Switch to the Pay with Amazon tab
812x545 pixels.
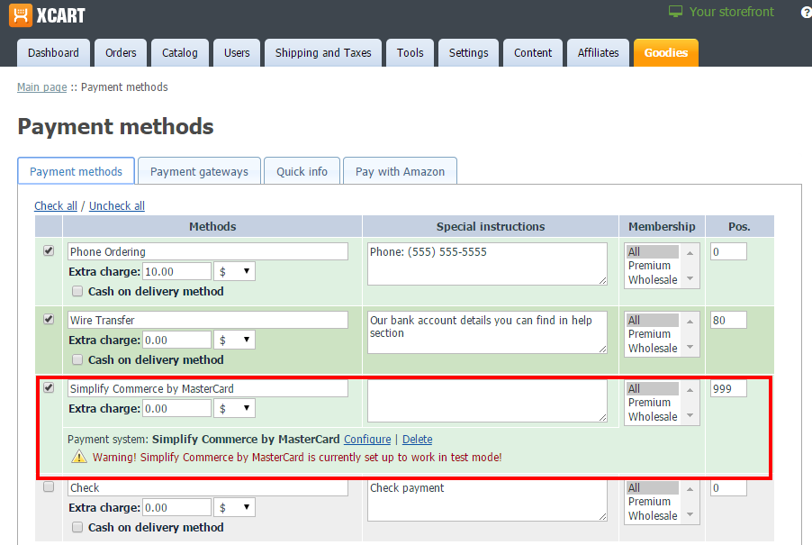pyautogui.click(x=400, y=171)
